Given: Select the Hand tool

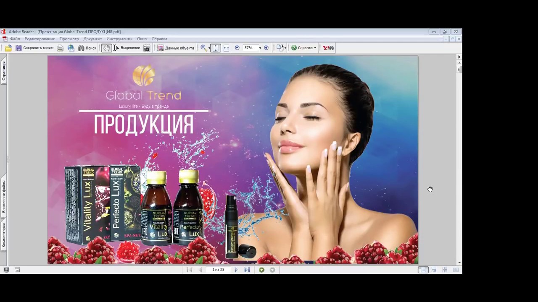Looking at the screenshot, I should coord(106,48).
